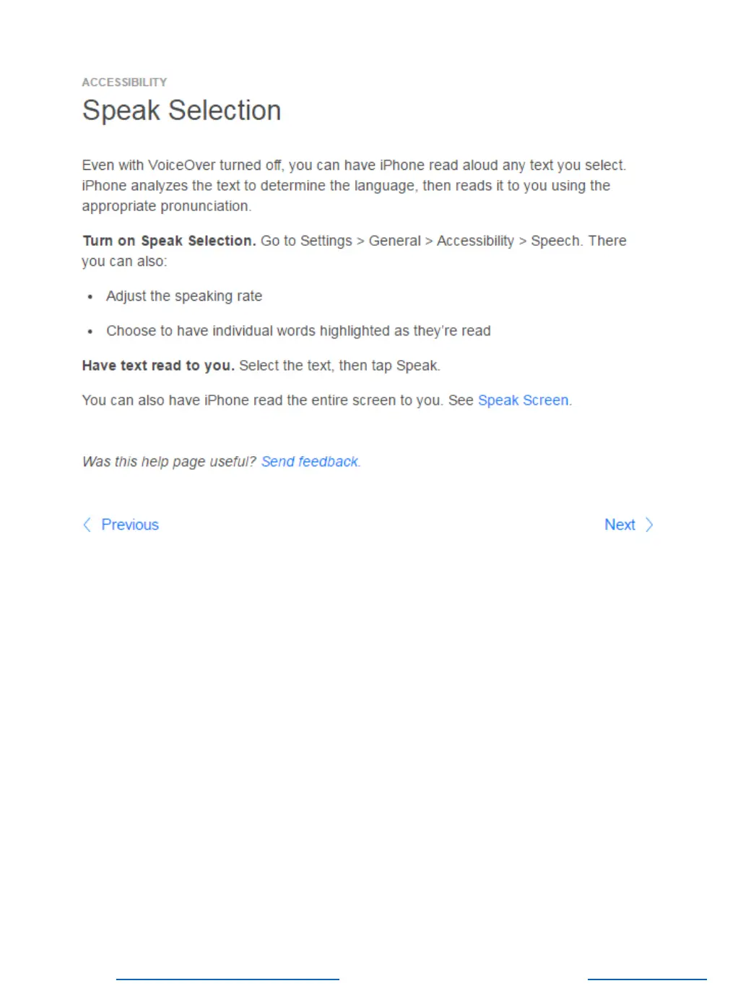Click the 'You can also have iPhone read' sentence

pyautogui.click(x=262, y=400)
